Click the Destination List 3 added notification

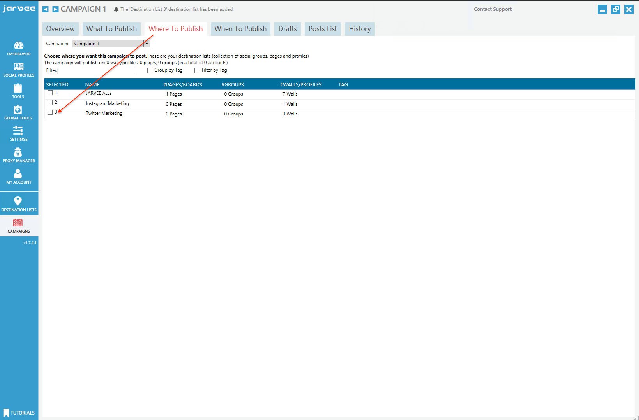pos(177,9)
